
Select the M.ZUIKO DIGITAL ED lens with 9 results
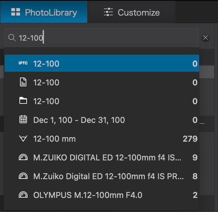(107, 158)
